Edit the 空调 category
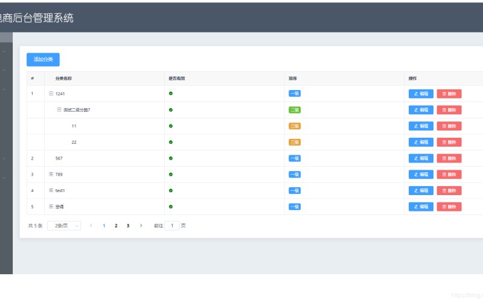483x302 pixels. point(421,207)
